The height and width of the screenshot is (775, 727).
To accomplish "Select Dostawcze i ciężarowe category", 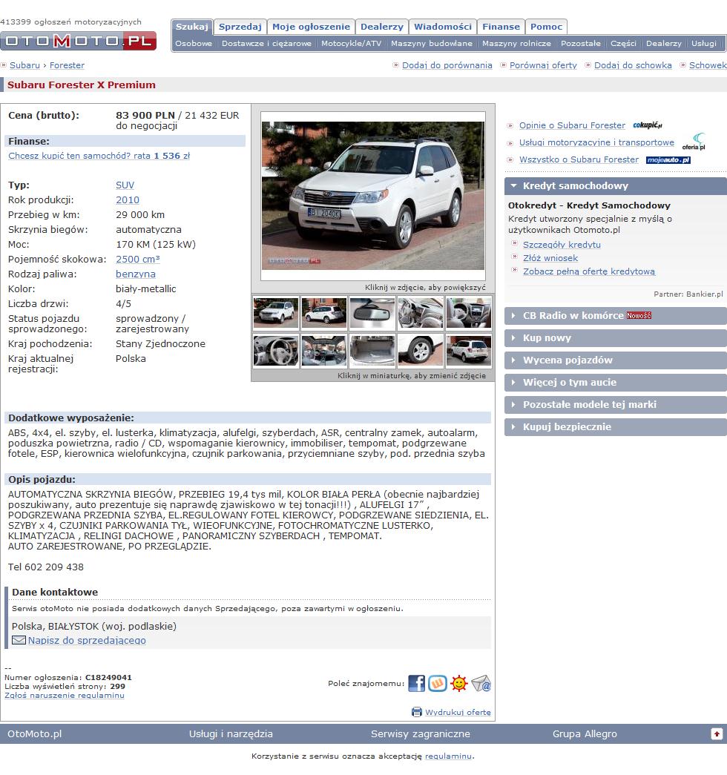I will tap(266, 44).
